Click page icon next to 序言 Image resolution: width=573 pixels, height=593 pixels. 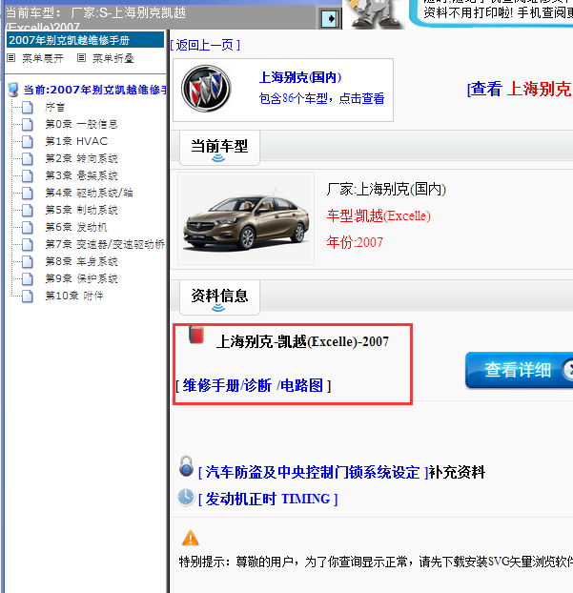[x=28, y=108]
